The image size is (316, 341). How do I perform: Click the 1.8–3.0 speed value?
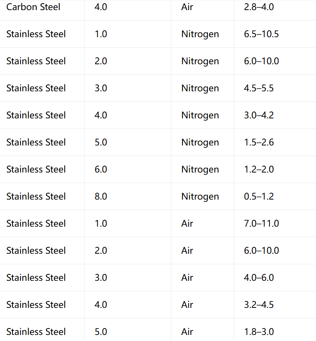[259, 332]
